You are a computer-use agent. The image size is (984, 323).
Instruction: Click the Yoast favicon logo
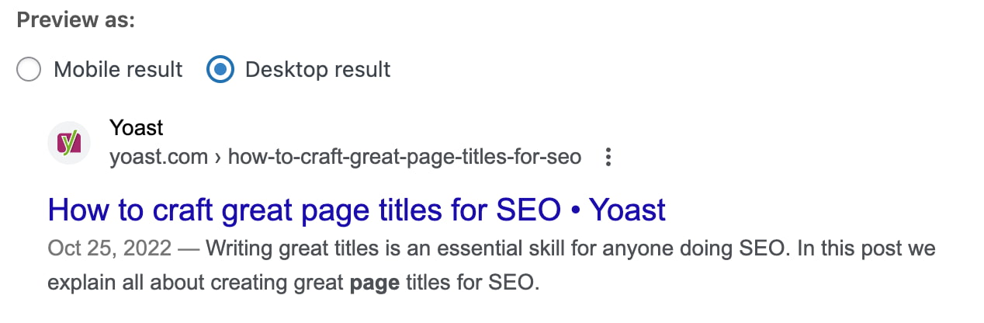(x=69, y=143)
